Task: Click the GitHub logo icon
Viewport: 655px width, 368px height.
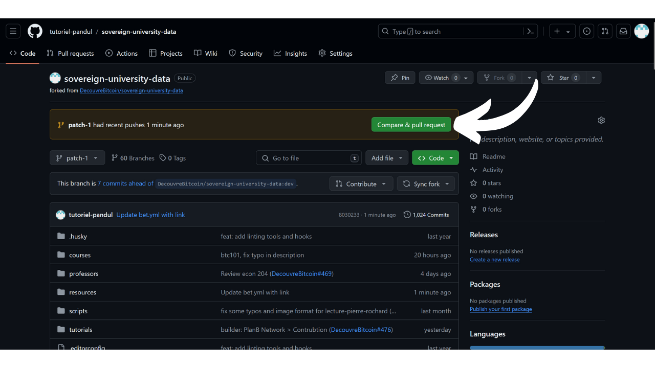Action: [35, 31]
